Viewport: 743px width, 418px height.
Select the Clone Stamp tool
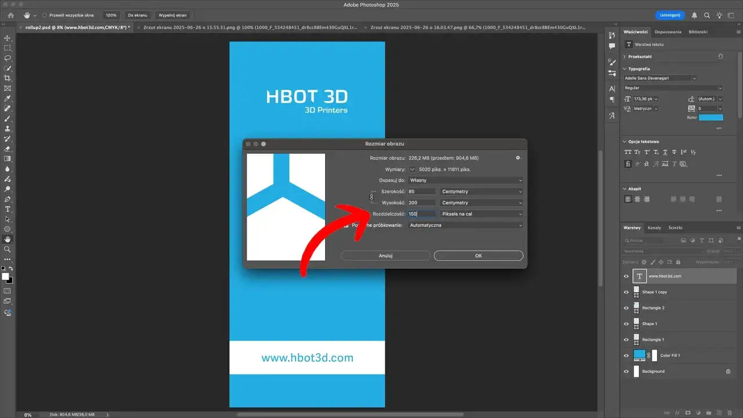(x=8, y=128)
